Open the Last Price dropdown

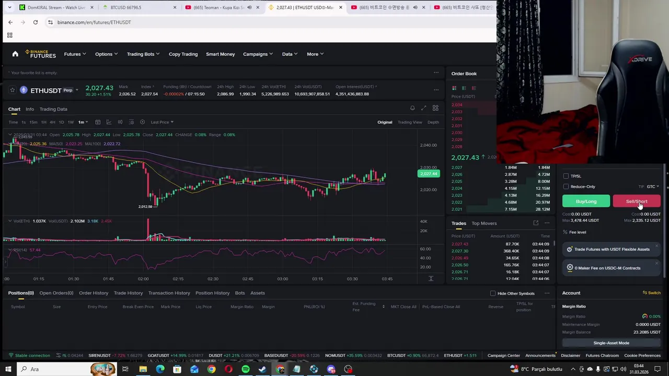pyautogui.click(x=162, y=122)
